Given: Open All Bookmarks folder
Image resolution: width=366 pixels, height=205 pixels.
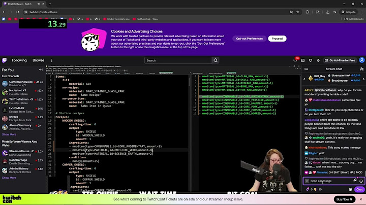Looking at the screenshot, I should click(x=354, y=19).
